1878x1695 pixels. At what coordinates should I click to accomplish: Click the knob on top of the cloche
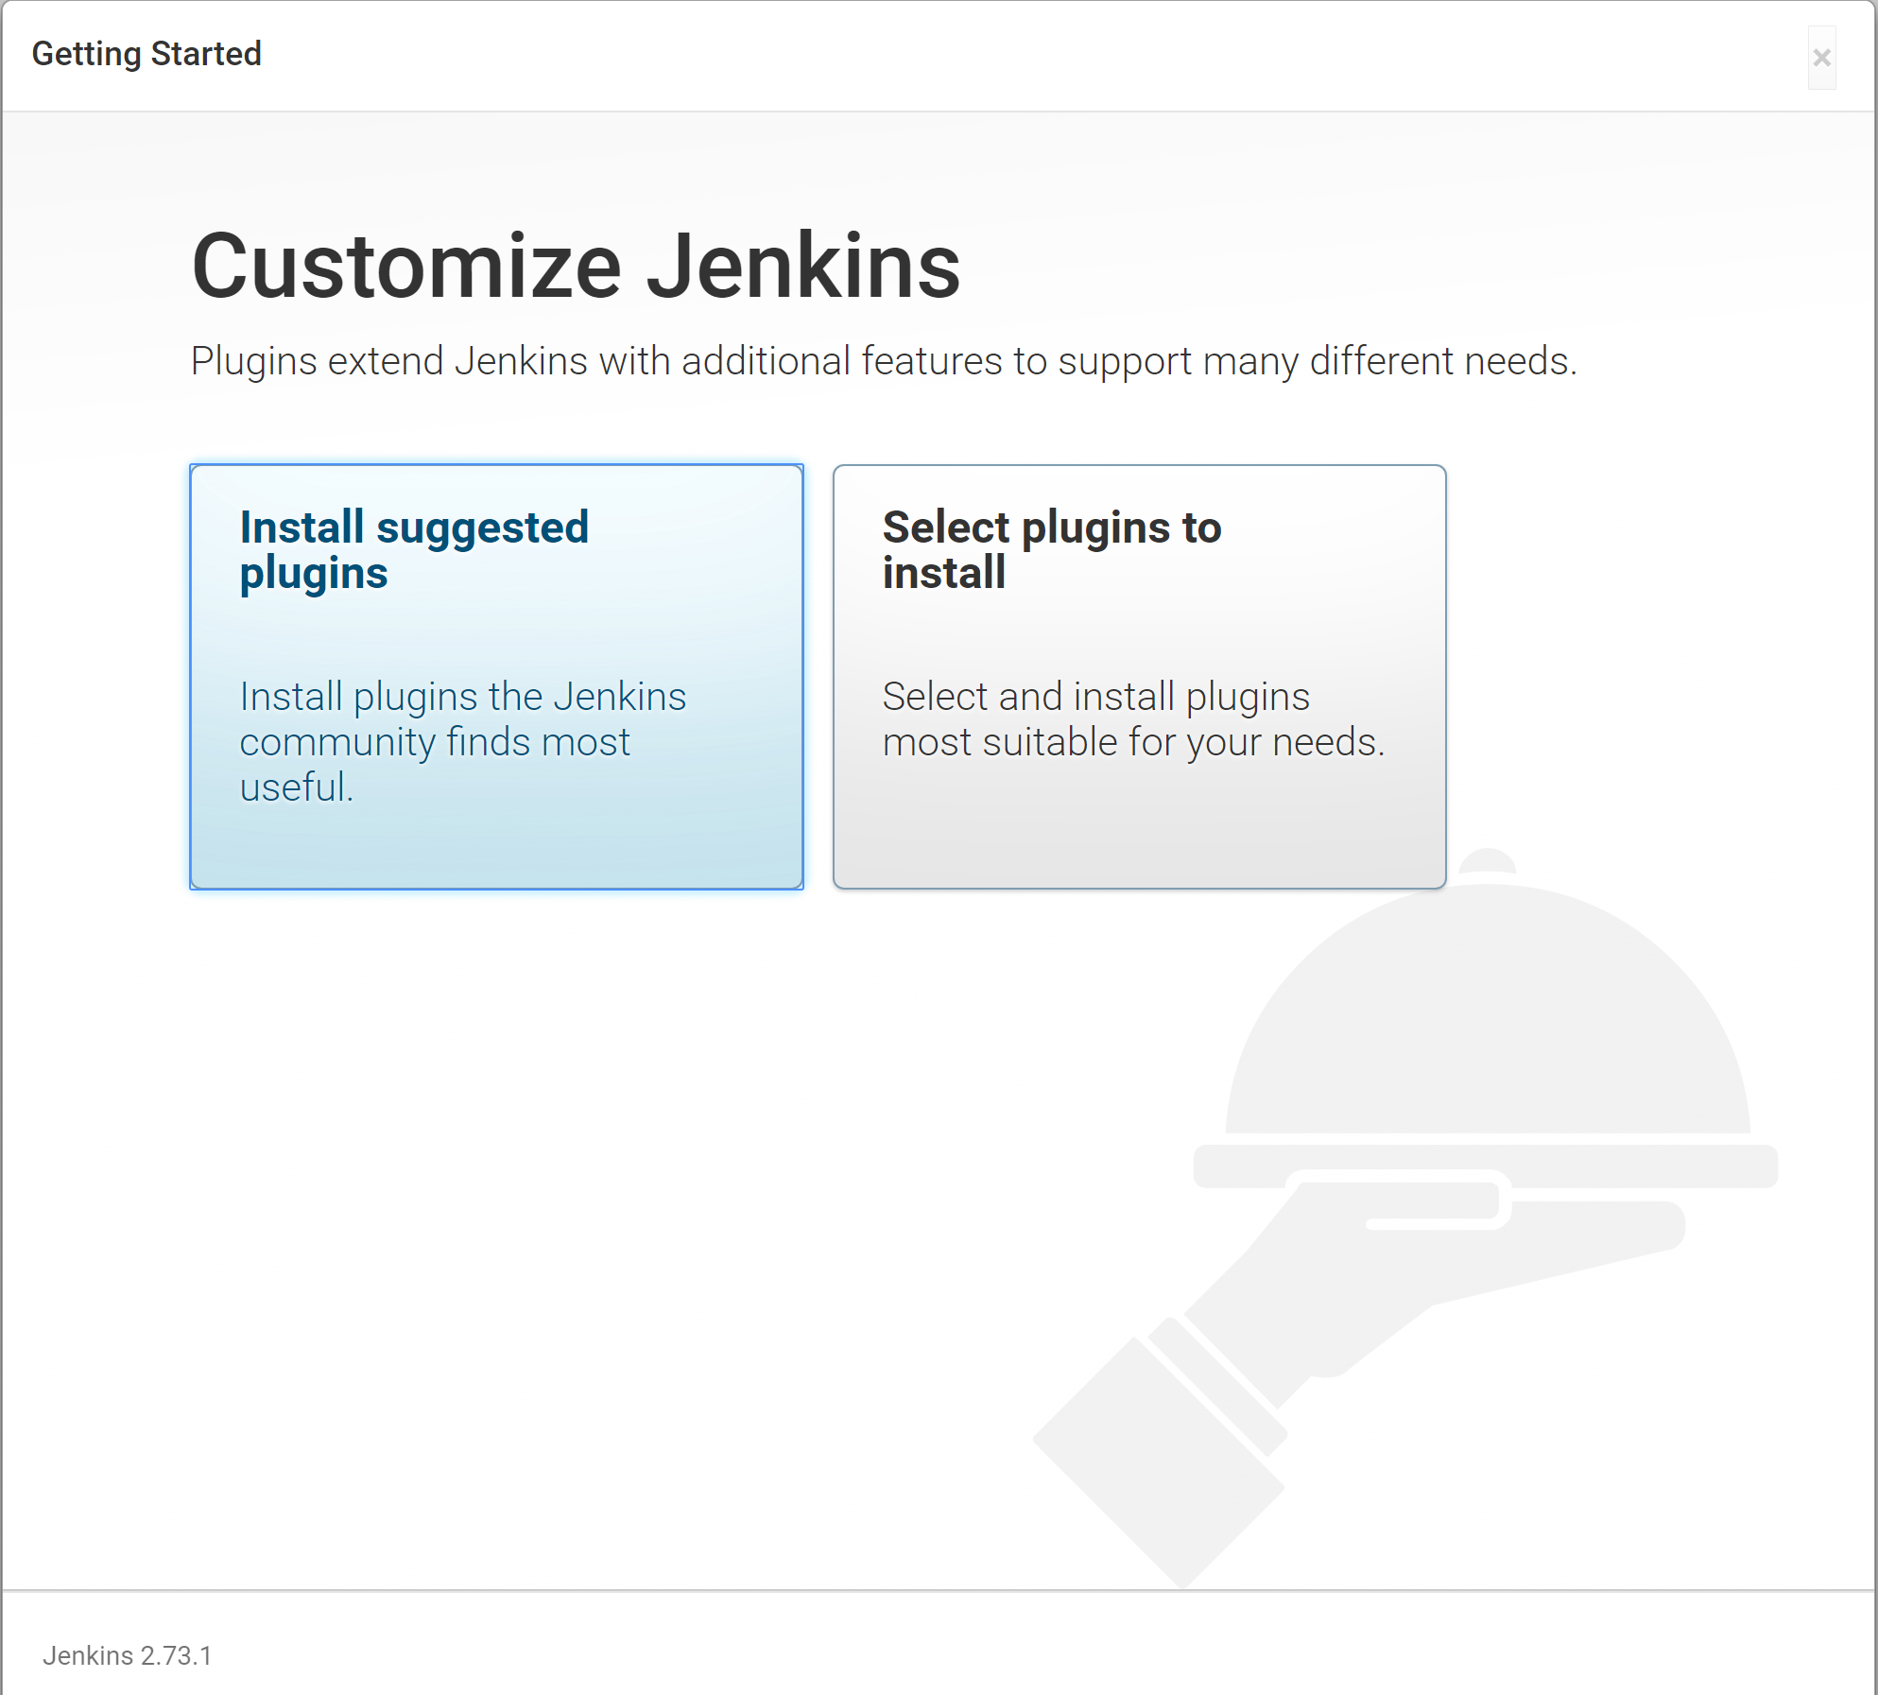coord(1487,862)
